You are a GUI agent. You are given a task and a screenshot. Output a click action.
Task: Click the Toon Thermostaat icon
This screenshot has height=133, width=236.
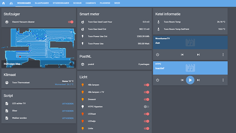coord(7,83)
